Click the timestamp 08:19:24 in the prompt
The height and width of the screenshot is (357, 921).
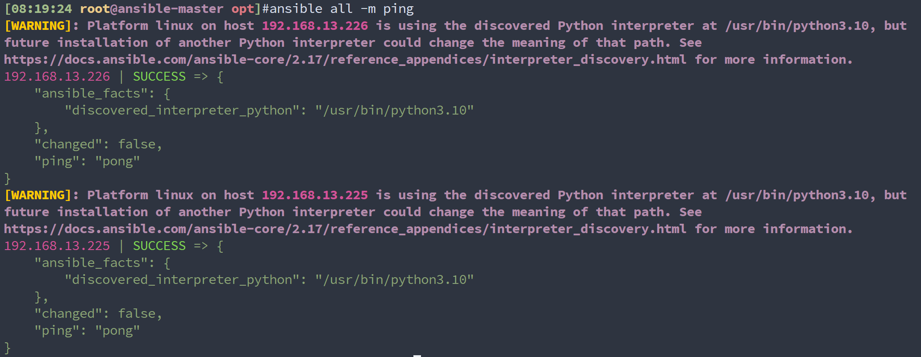pyautogui.click(x=42, y=9)
